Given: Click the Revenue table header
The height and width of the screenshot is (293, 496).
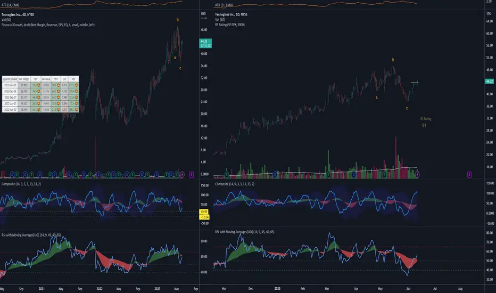Looking at the screenshot, I should pyautogui.click(x=46, y=79).
